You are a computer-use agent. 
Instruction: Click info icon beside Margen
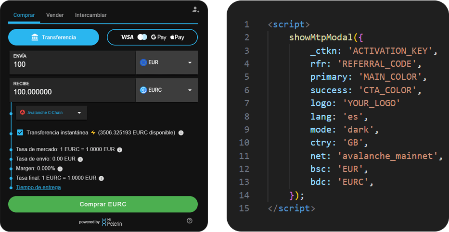click(60, 169)
